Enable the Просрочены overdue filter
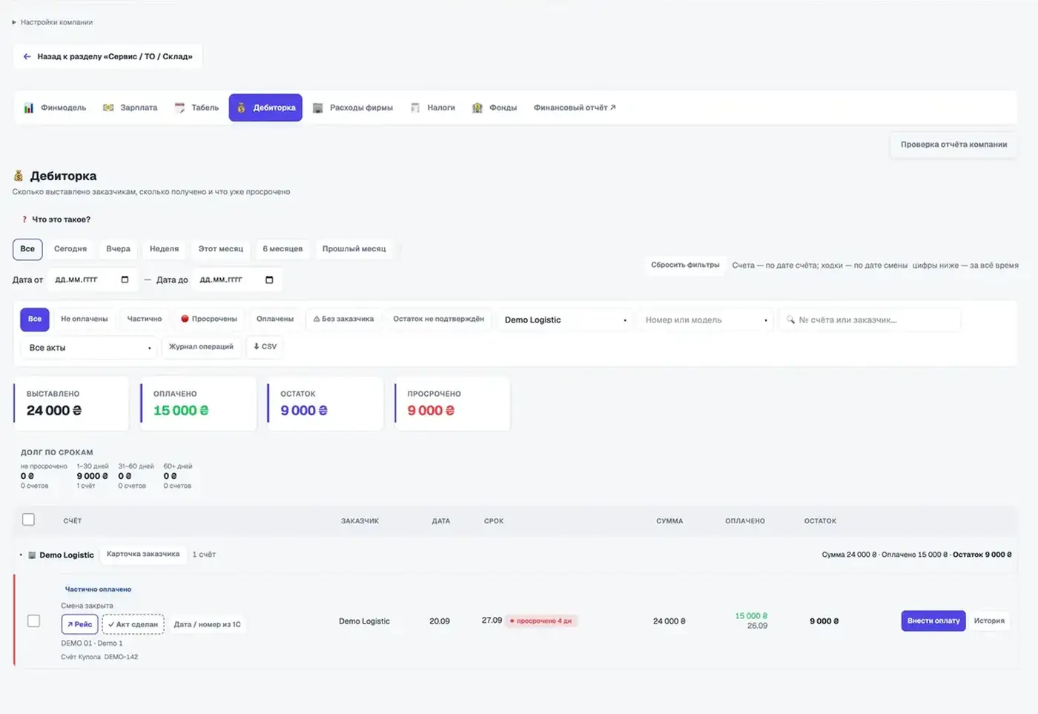 coord(209,319)
